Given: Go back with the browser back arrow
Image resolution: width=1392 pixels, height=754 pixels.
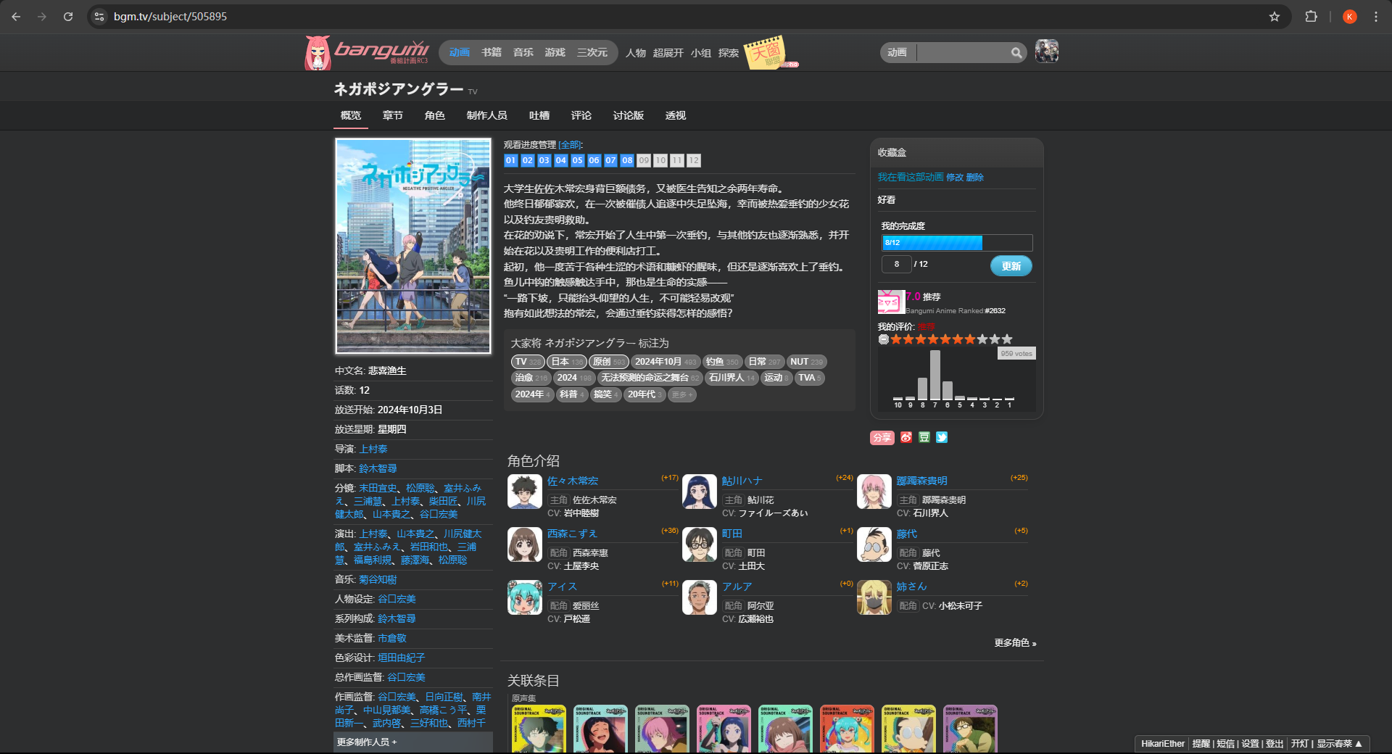Looking at the screenshot, I should [x=16, y=16].
